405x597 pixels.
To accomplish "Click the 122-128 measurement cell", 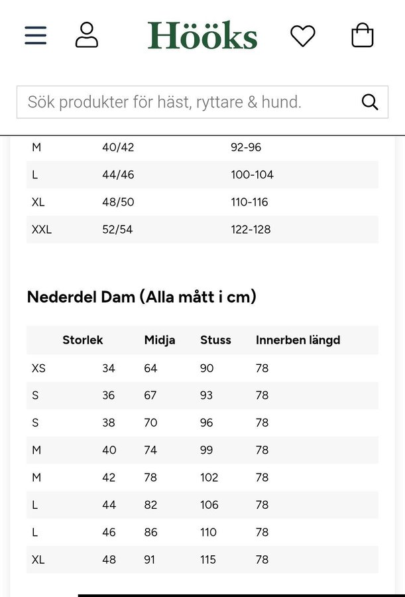I will click(251, 230).
